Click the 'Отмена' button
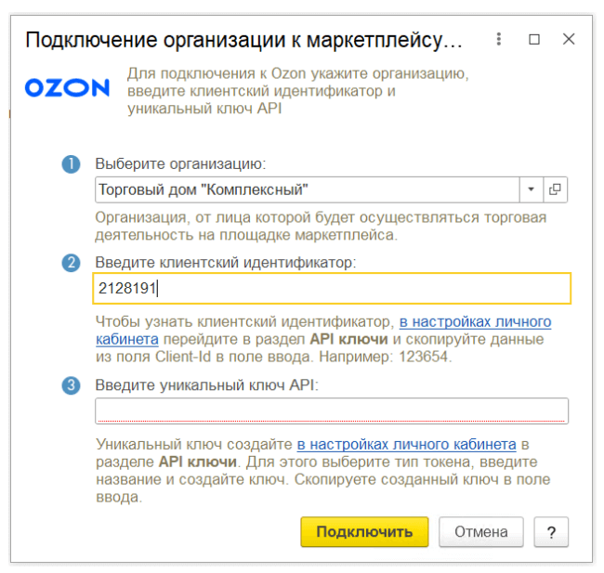 click(480, 532)
